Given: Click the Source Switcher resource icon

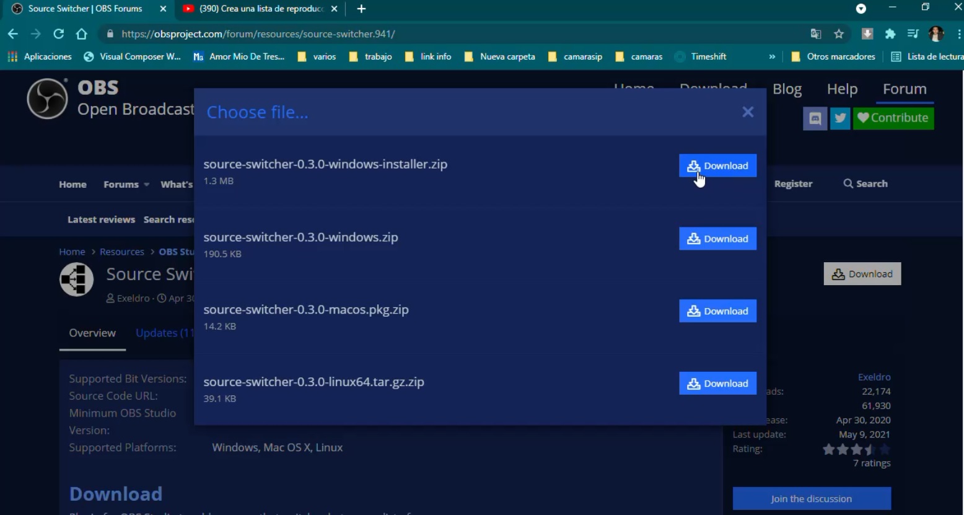Looking at the screenshot, I should point(76,280).
